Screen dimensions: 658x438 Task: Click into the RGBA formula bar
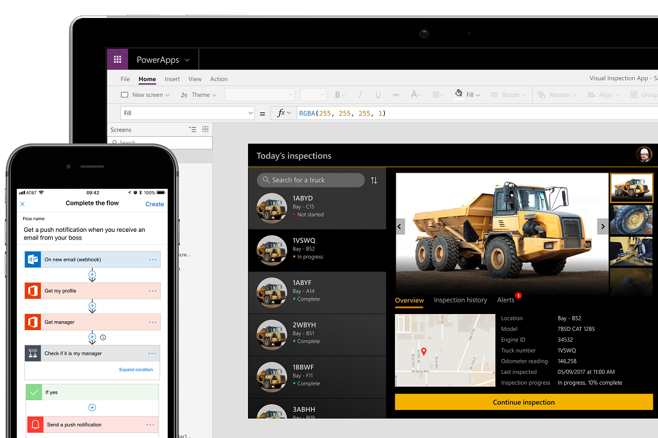pyautogui.click(x=477, y=113)
